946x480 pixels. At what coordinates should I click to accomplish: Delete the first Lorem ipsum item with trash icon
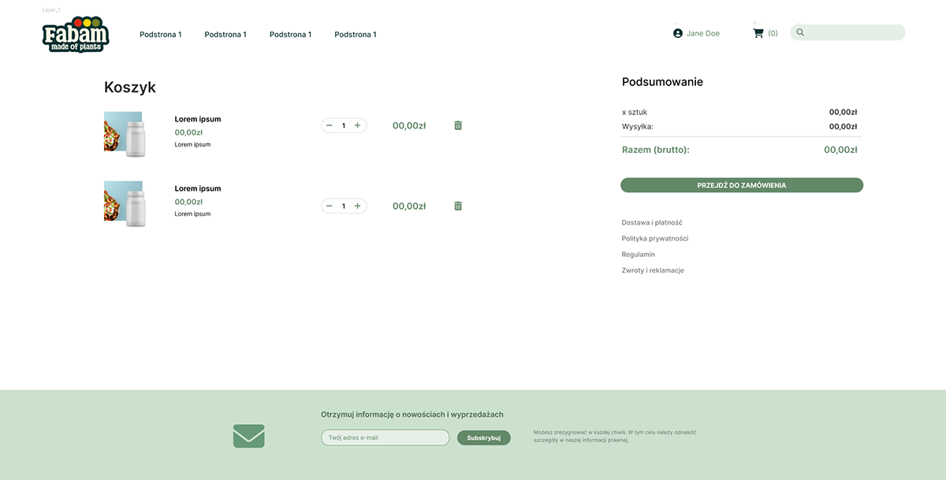coord(457,125)
